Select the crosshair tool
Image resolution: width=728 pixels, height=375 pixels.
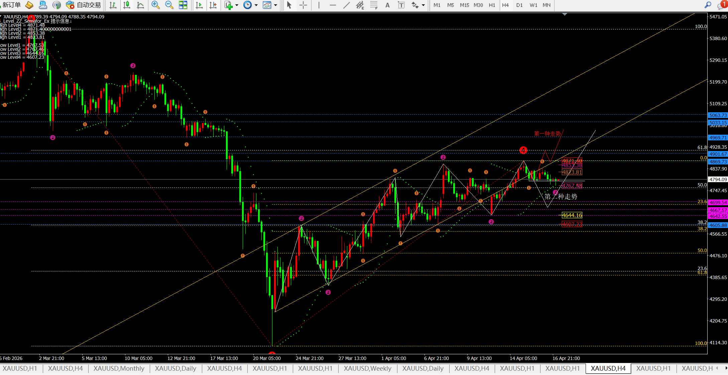click(303, 5)
